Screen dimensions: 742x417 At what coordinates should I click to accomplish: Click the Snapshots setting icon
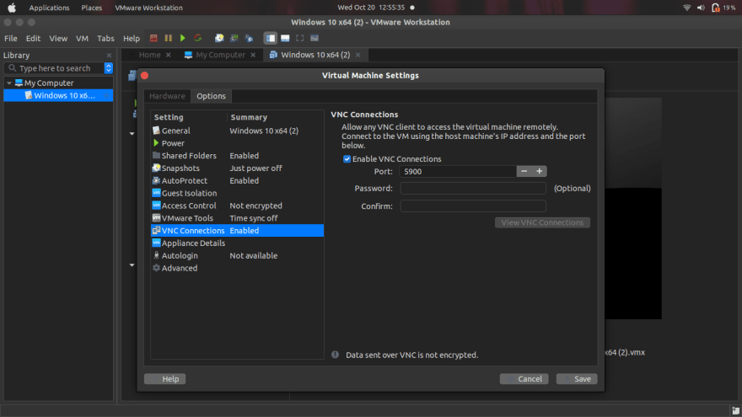156,168
